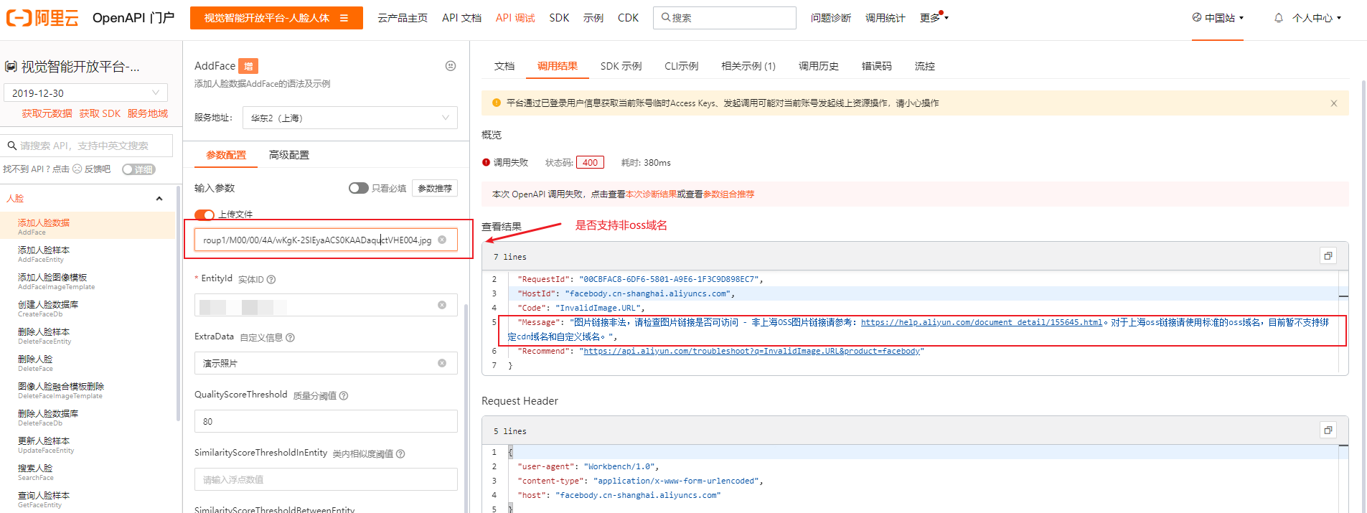The height and width of the screenshot is (513, 1367).
Task: Open the 相关示例 (1) tab
Action: click(748, 66)
